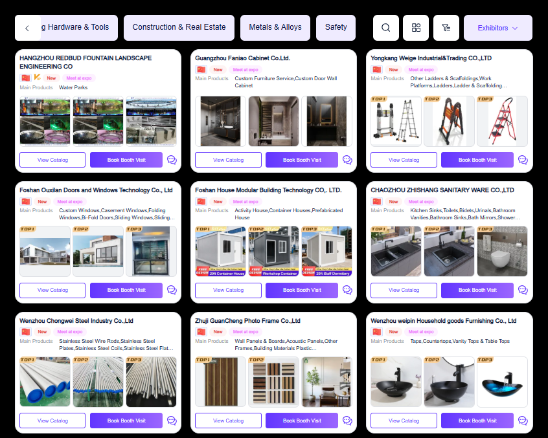Image resolution: width=548 pixels, height=438 pixels.
Task: Open Chaozhou Zhishang TOP3 toilet thumbnail
Action: pos(502,251)
